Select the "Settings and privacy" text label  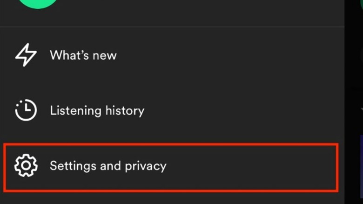click(x=108, y=165)
